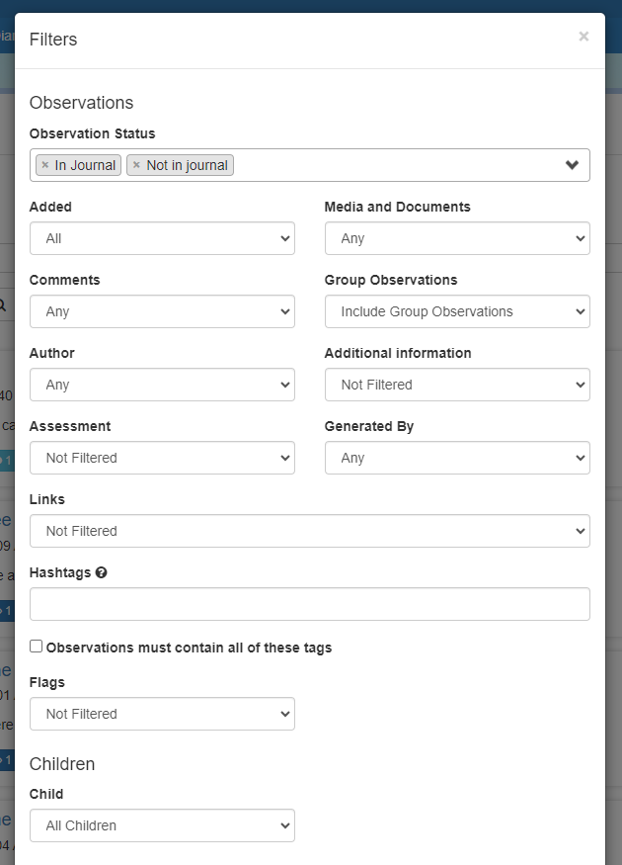Open the Media and Documents dropdown
This screenshot has width=622, height=865.
click(457, 238)
